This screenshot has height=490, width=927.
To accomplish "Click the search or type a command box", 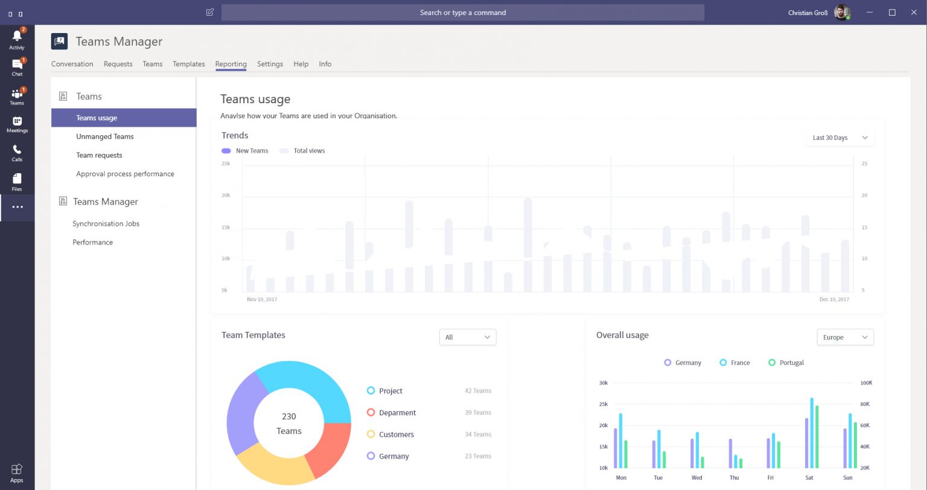I will (463, 13).
